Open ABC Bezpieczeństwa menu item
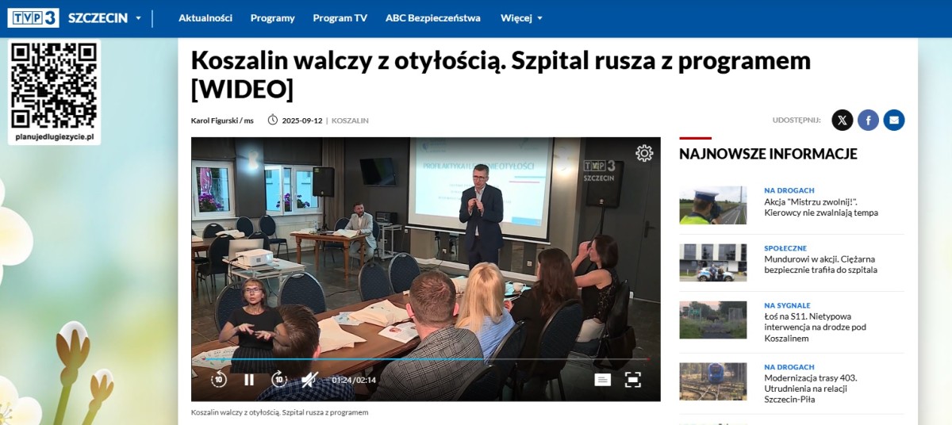Image resolution: width=952 pixels, height=425 pixels. pos(433,18)
